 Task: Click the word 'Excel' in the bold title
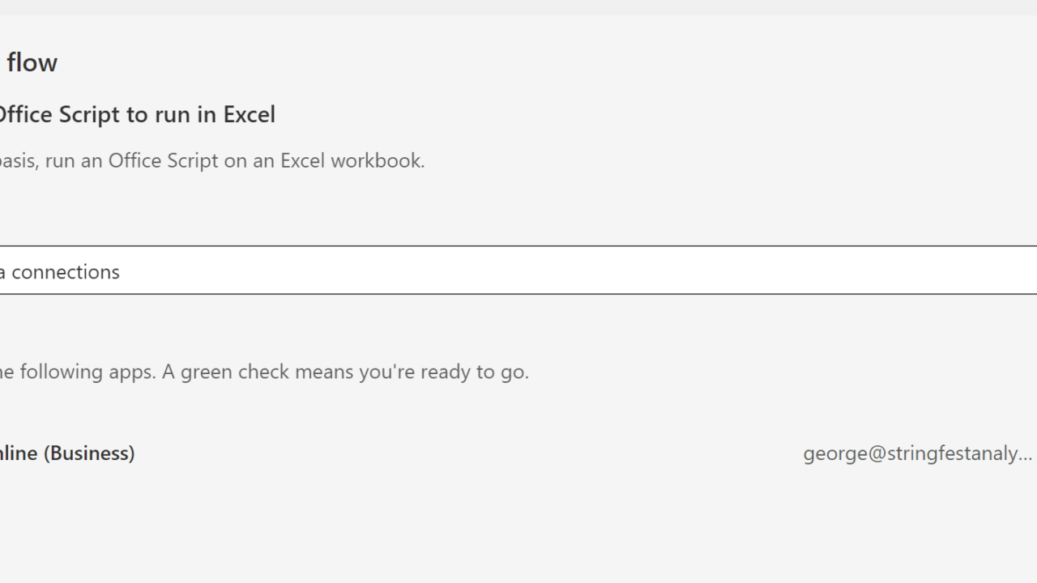pyautogui.click(x=249, y=115)
